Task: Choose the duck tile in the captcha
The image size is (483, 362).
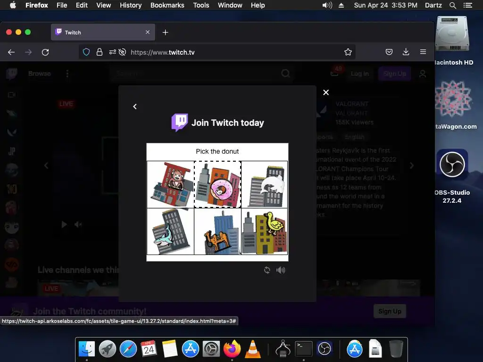Action: (264, 231)
